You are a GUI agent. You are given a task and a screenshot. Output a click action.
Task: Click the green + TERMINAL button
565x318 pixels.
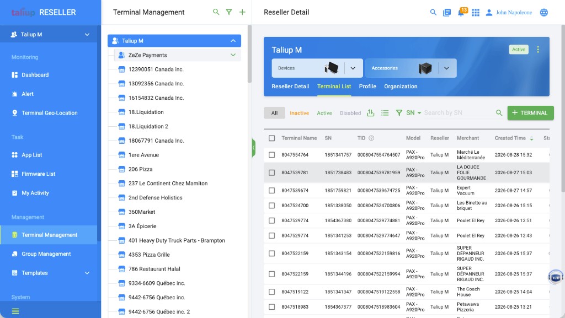coord(530,113)
